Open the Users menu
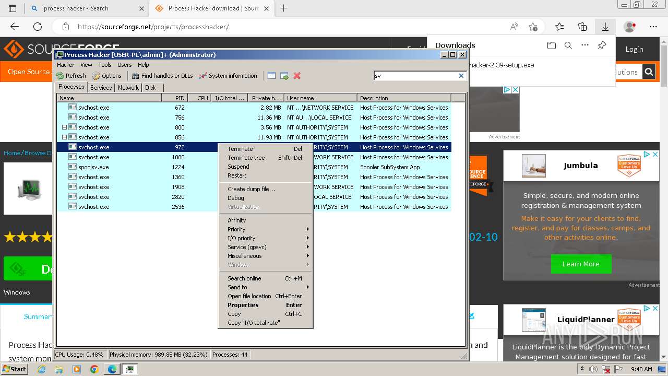Image resolution: width=668 pixels, height=376 pixels. 125,65
